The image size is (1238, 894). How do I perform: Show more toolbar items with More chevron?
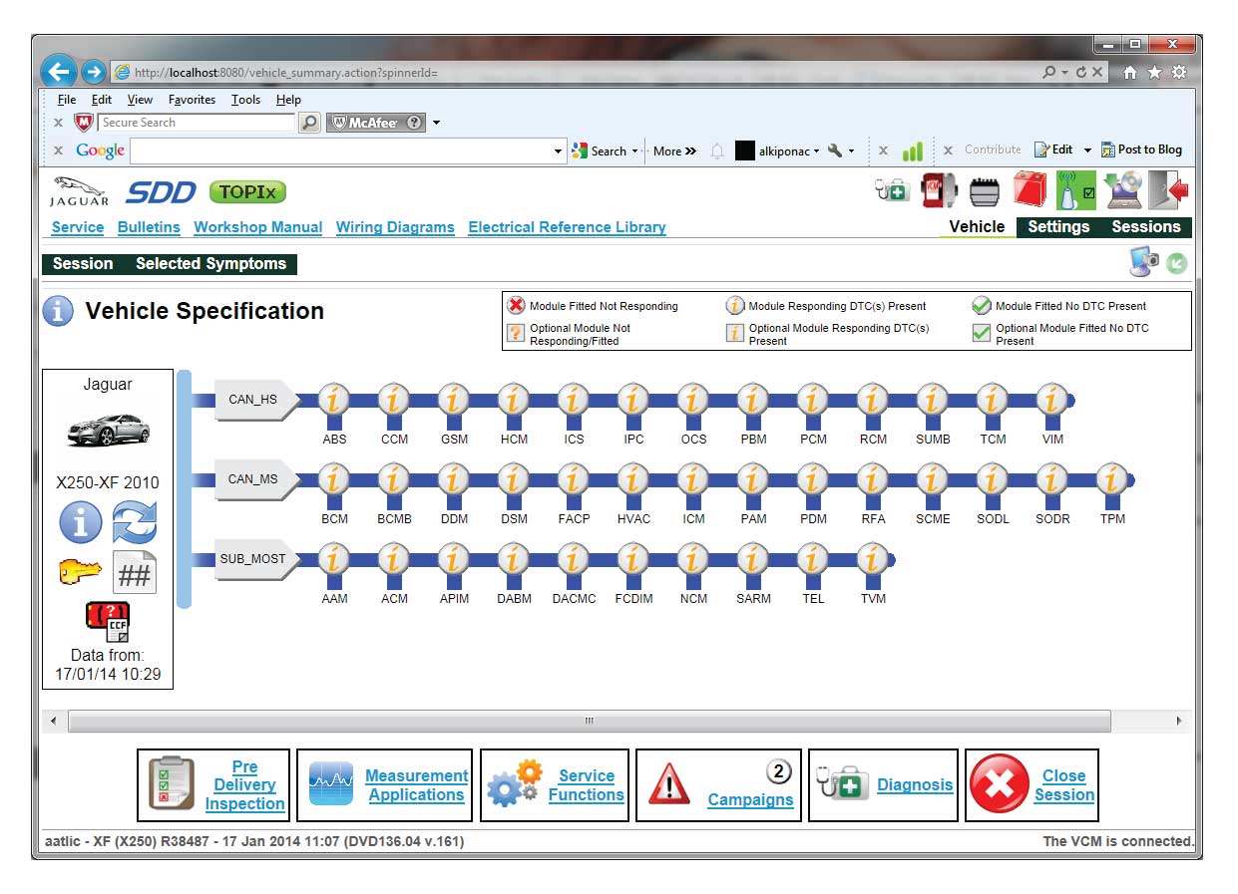(x=675, y=151)
